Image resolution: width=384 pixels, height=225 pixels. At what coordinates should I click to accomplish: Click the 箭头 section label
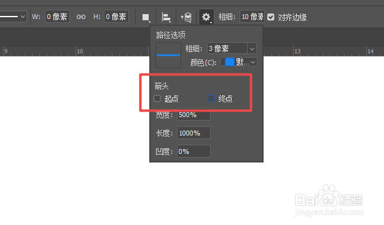tap(162, 86)
